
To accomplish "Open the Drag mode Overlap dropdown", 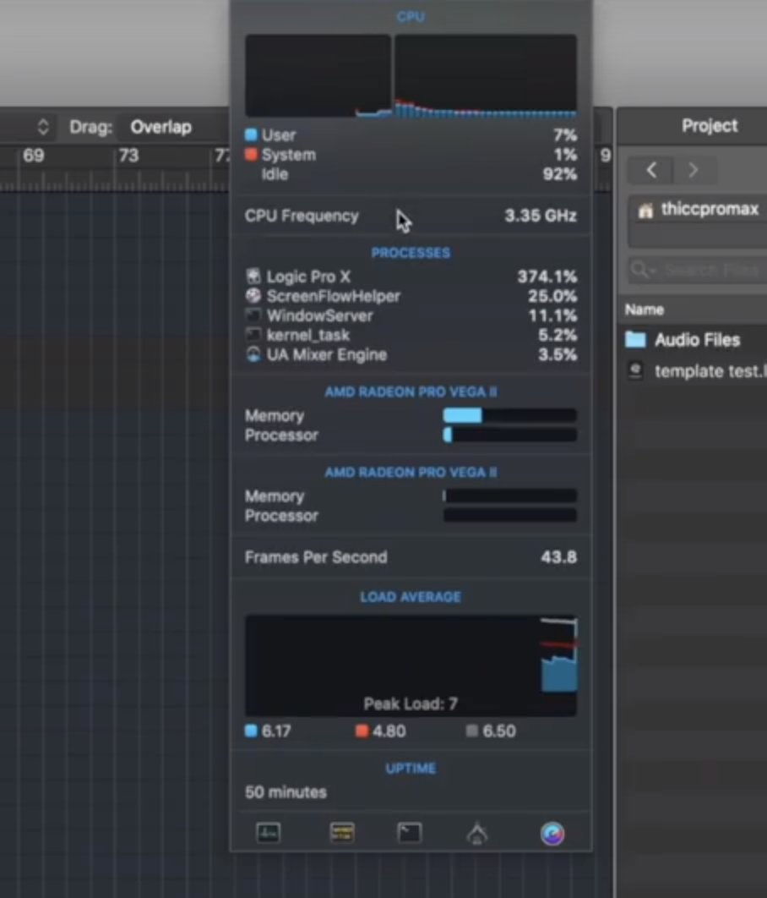I will [x=171, y=127].
